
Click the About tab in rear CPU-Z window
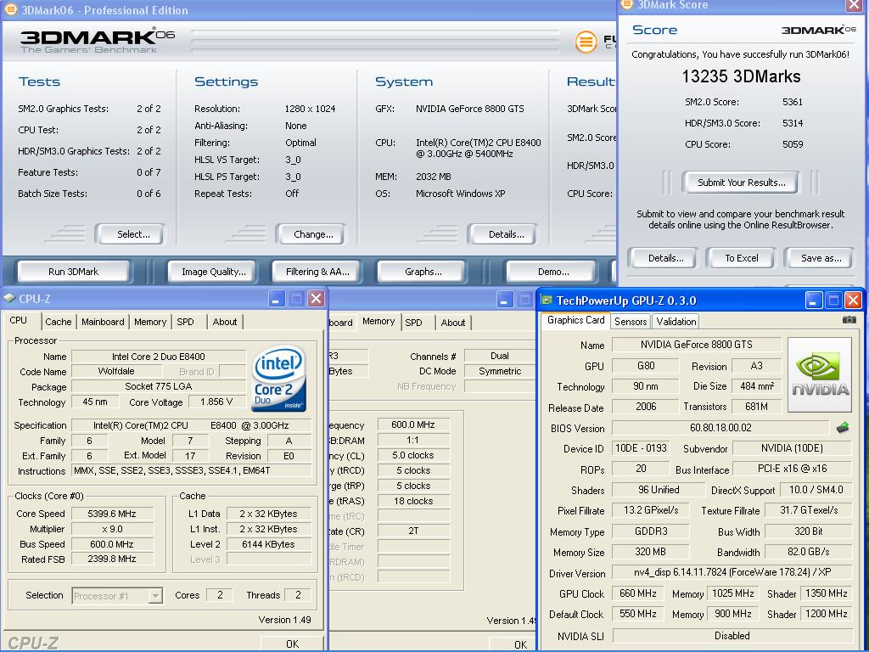point(453,322)
